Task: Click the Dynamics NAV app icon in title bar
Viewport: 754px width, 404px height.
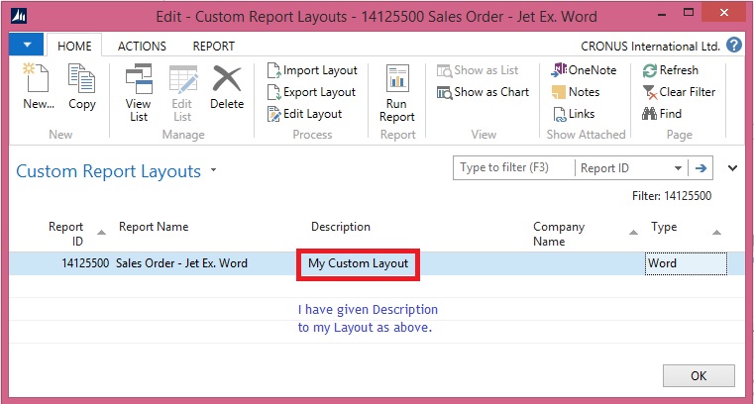Action: (x=19, y=16)
